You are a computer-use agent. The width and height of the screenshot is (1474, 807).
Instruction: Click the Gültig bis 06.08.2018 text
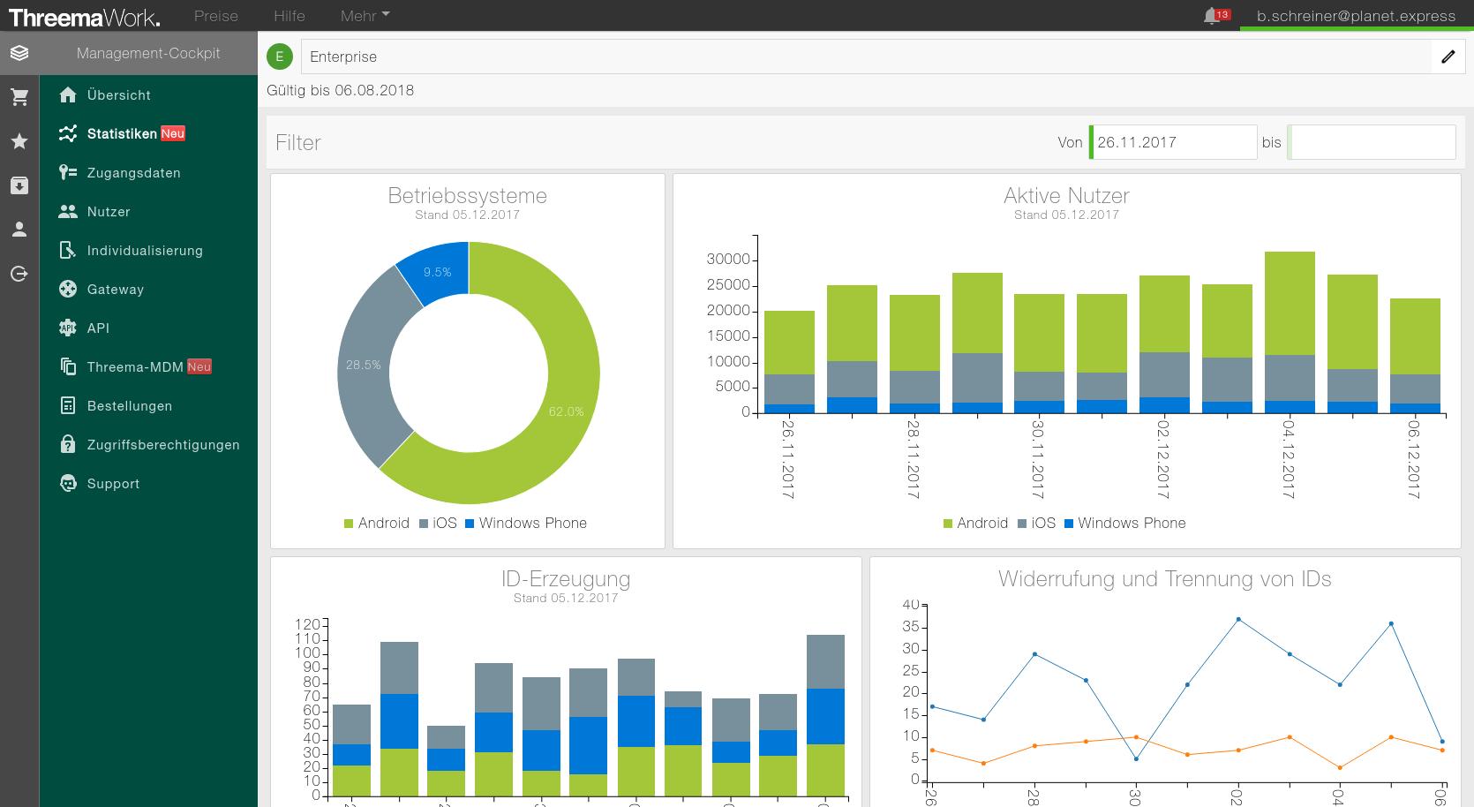pyautogui.click(x=340, y=90)
